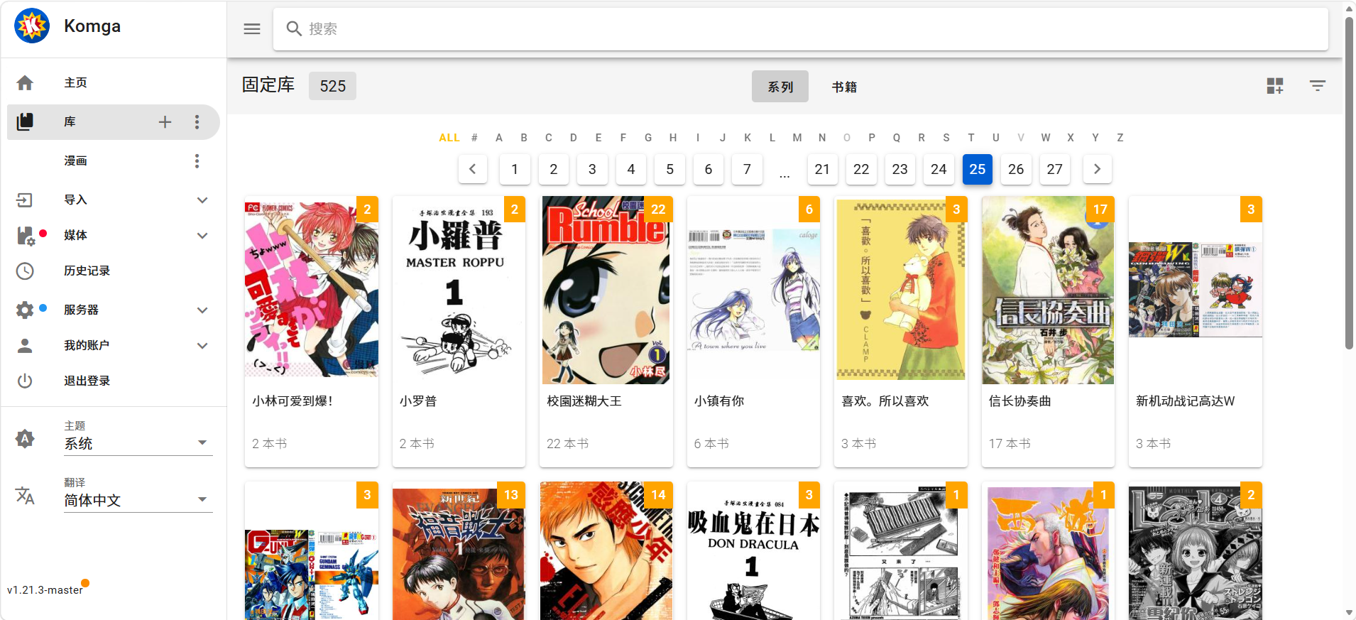Click the hamburger menu icon to toggle the sidebar
Image resolution: width=1356 pixels, height=620 pixels.
[252, 29]
